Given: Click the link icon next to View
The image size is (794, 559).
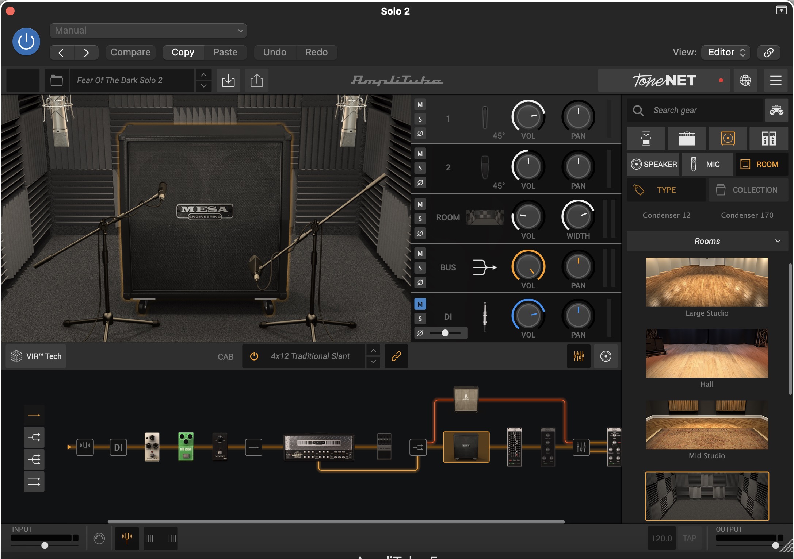Looking at the screenshot, I should (768, 52).
